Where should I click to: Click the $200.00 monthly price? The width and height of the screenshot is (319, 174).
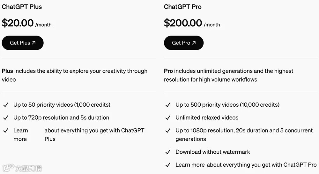pos(183,23)
